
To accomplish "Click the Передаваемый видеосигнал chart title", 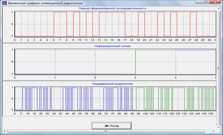I will point(112,84).
